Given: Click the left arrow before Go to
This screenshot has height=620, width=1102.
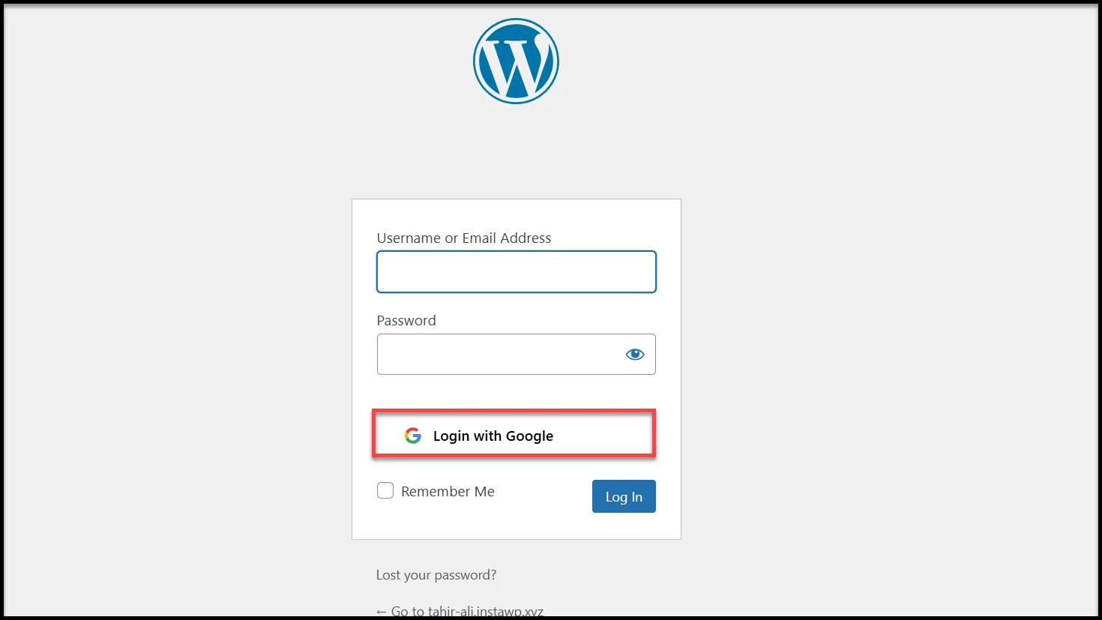Looking at the screenshot, I should pos(382,612).
